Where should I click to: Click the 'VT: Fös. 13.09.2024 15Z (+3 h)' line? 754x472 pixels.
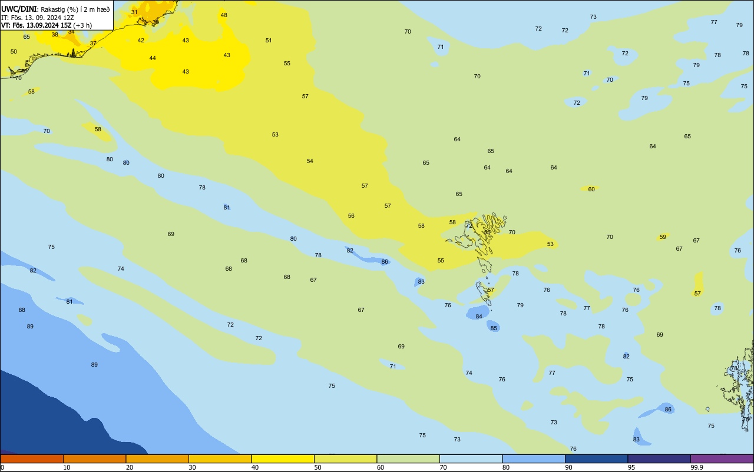47,25
